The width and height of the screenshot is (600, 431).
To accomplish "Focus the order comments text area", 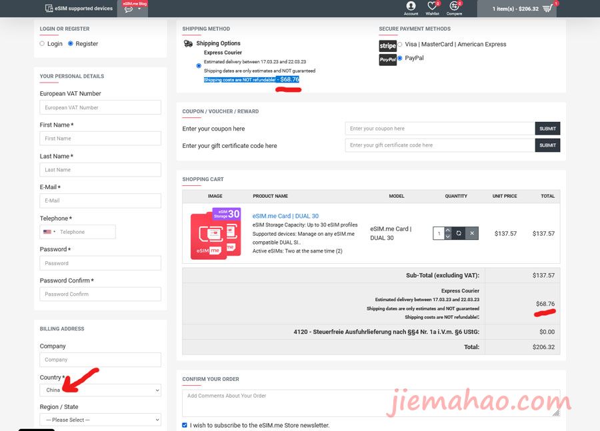I will (x=371, y=403).
